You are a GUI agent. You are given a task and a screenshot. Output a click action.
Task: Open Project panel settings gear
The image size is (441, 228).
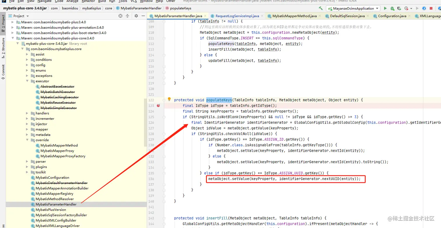tap(136, 16)
